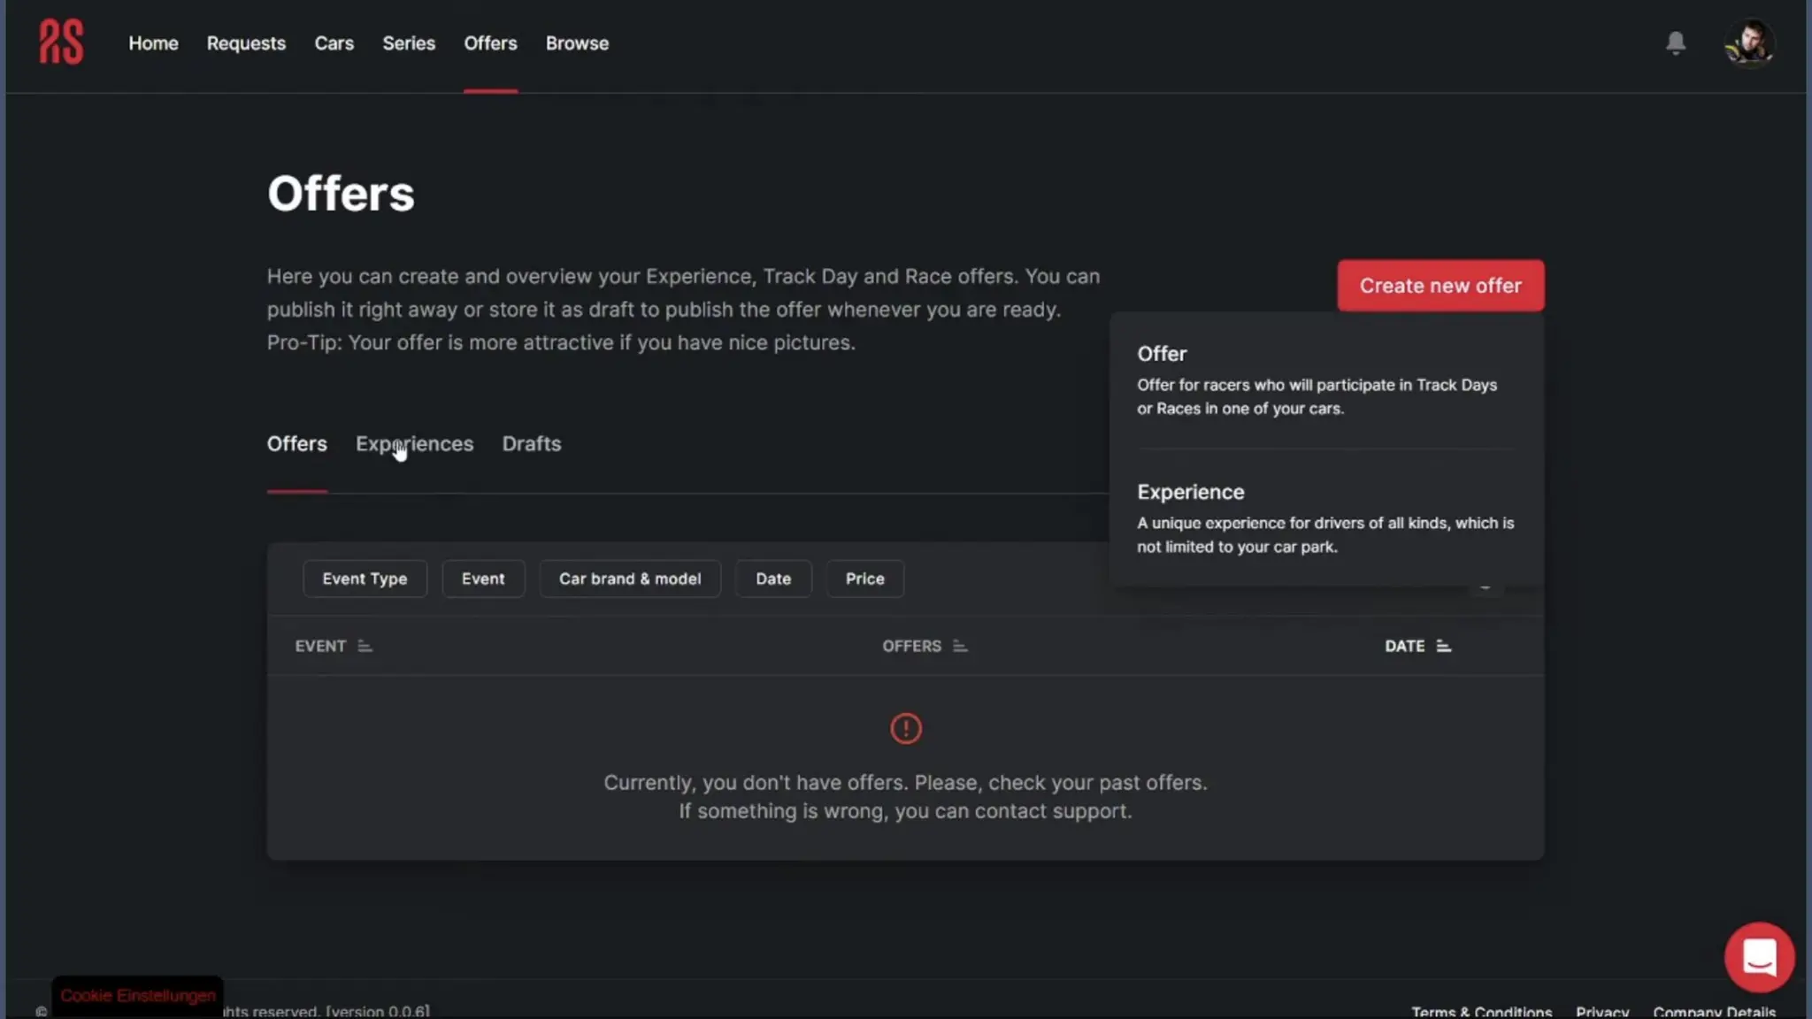Open Cookie Einstellungen settings
Image resolution: width=1812 pixels, height=1019 pixels.
click(x=137, y=996)
